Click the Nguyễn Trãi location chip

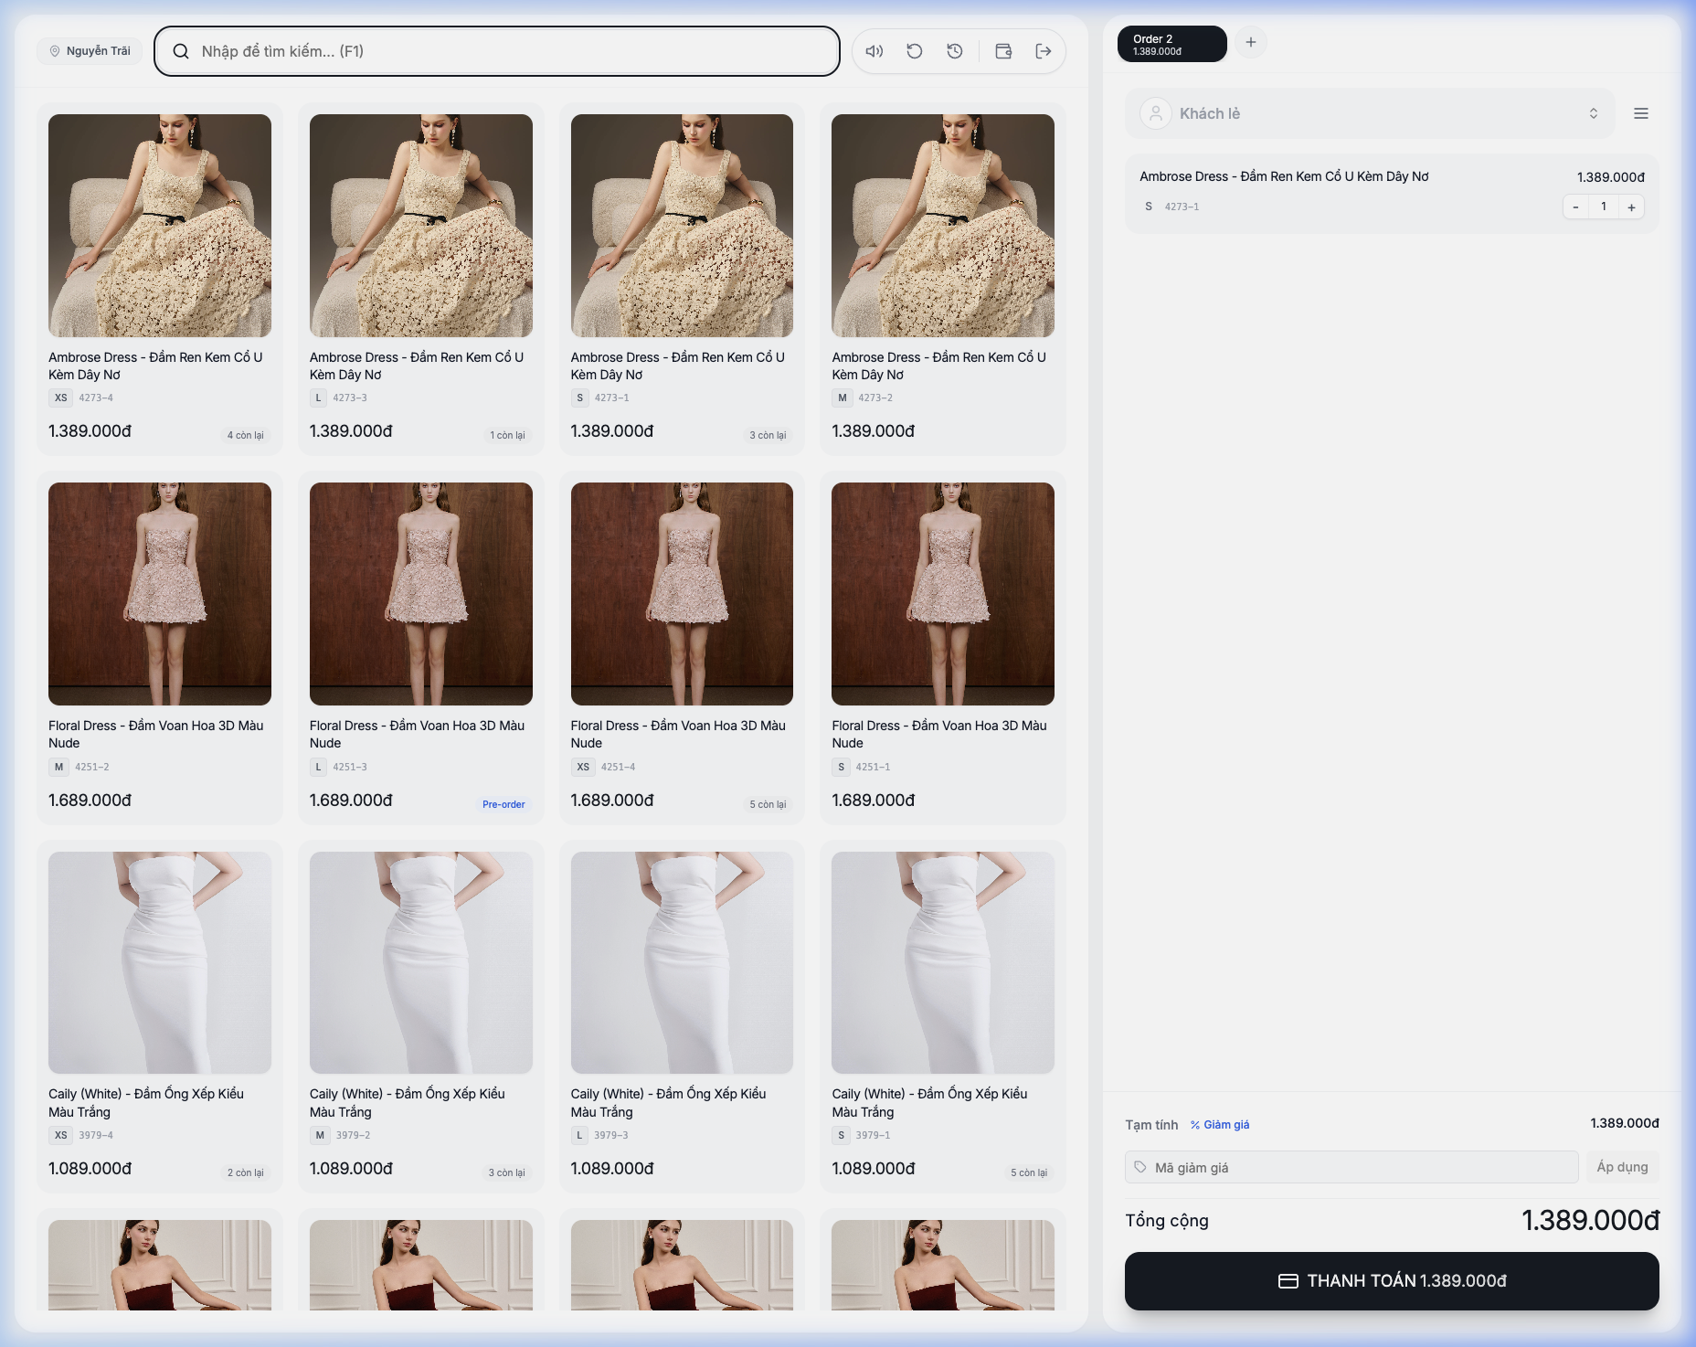point(90,51)
